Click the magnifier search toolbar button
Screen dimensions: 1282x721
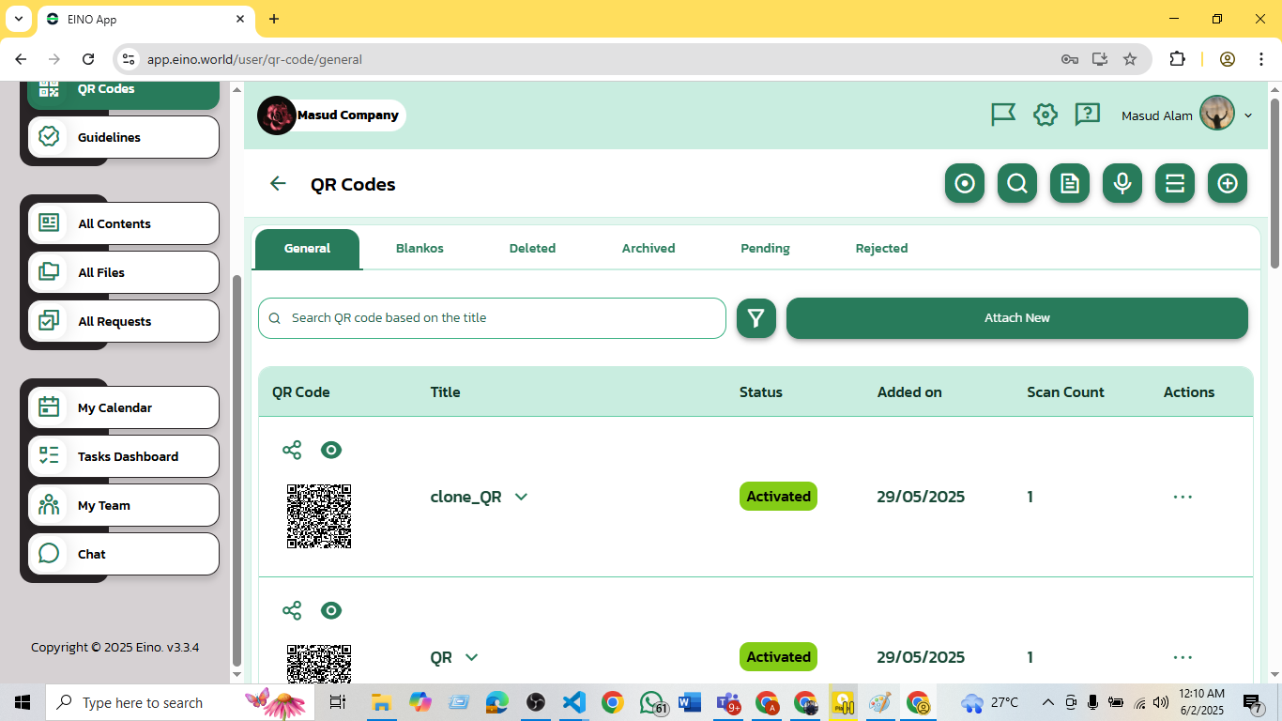tap(1017, 183)
